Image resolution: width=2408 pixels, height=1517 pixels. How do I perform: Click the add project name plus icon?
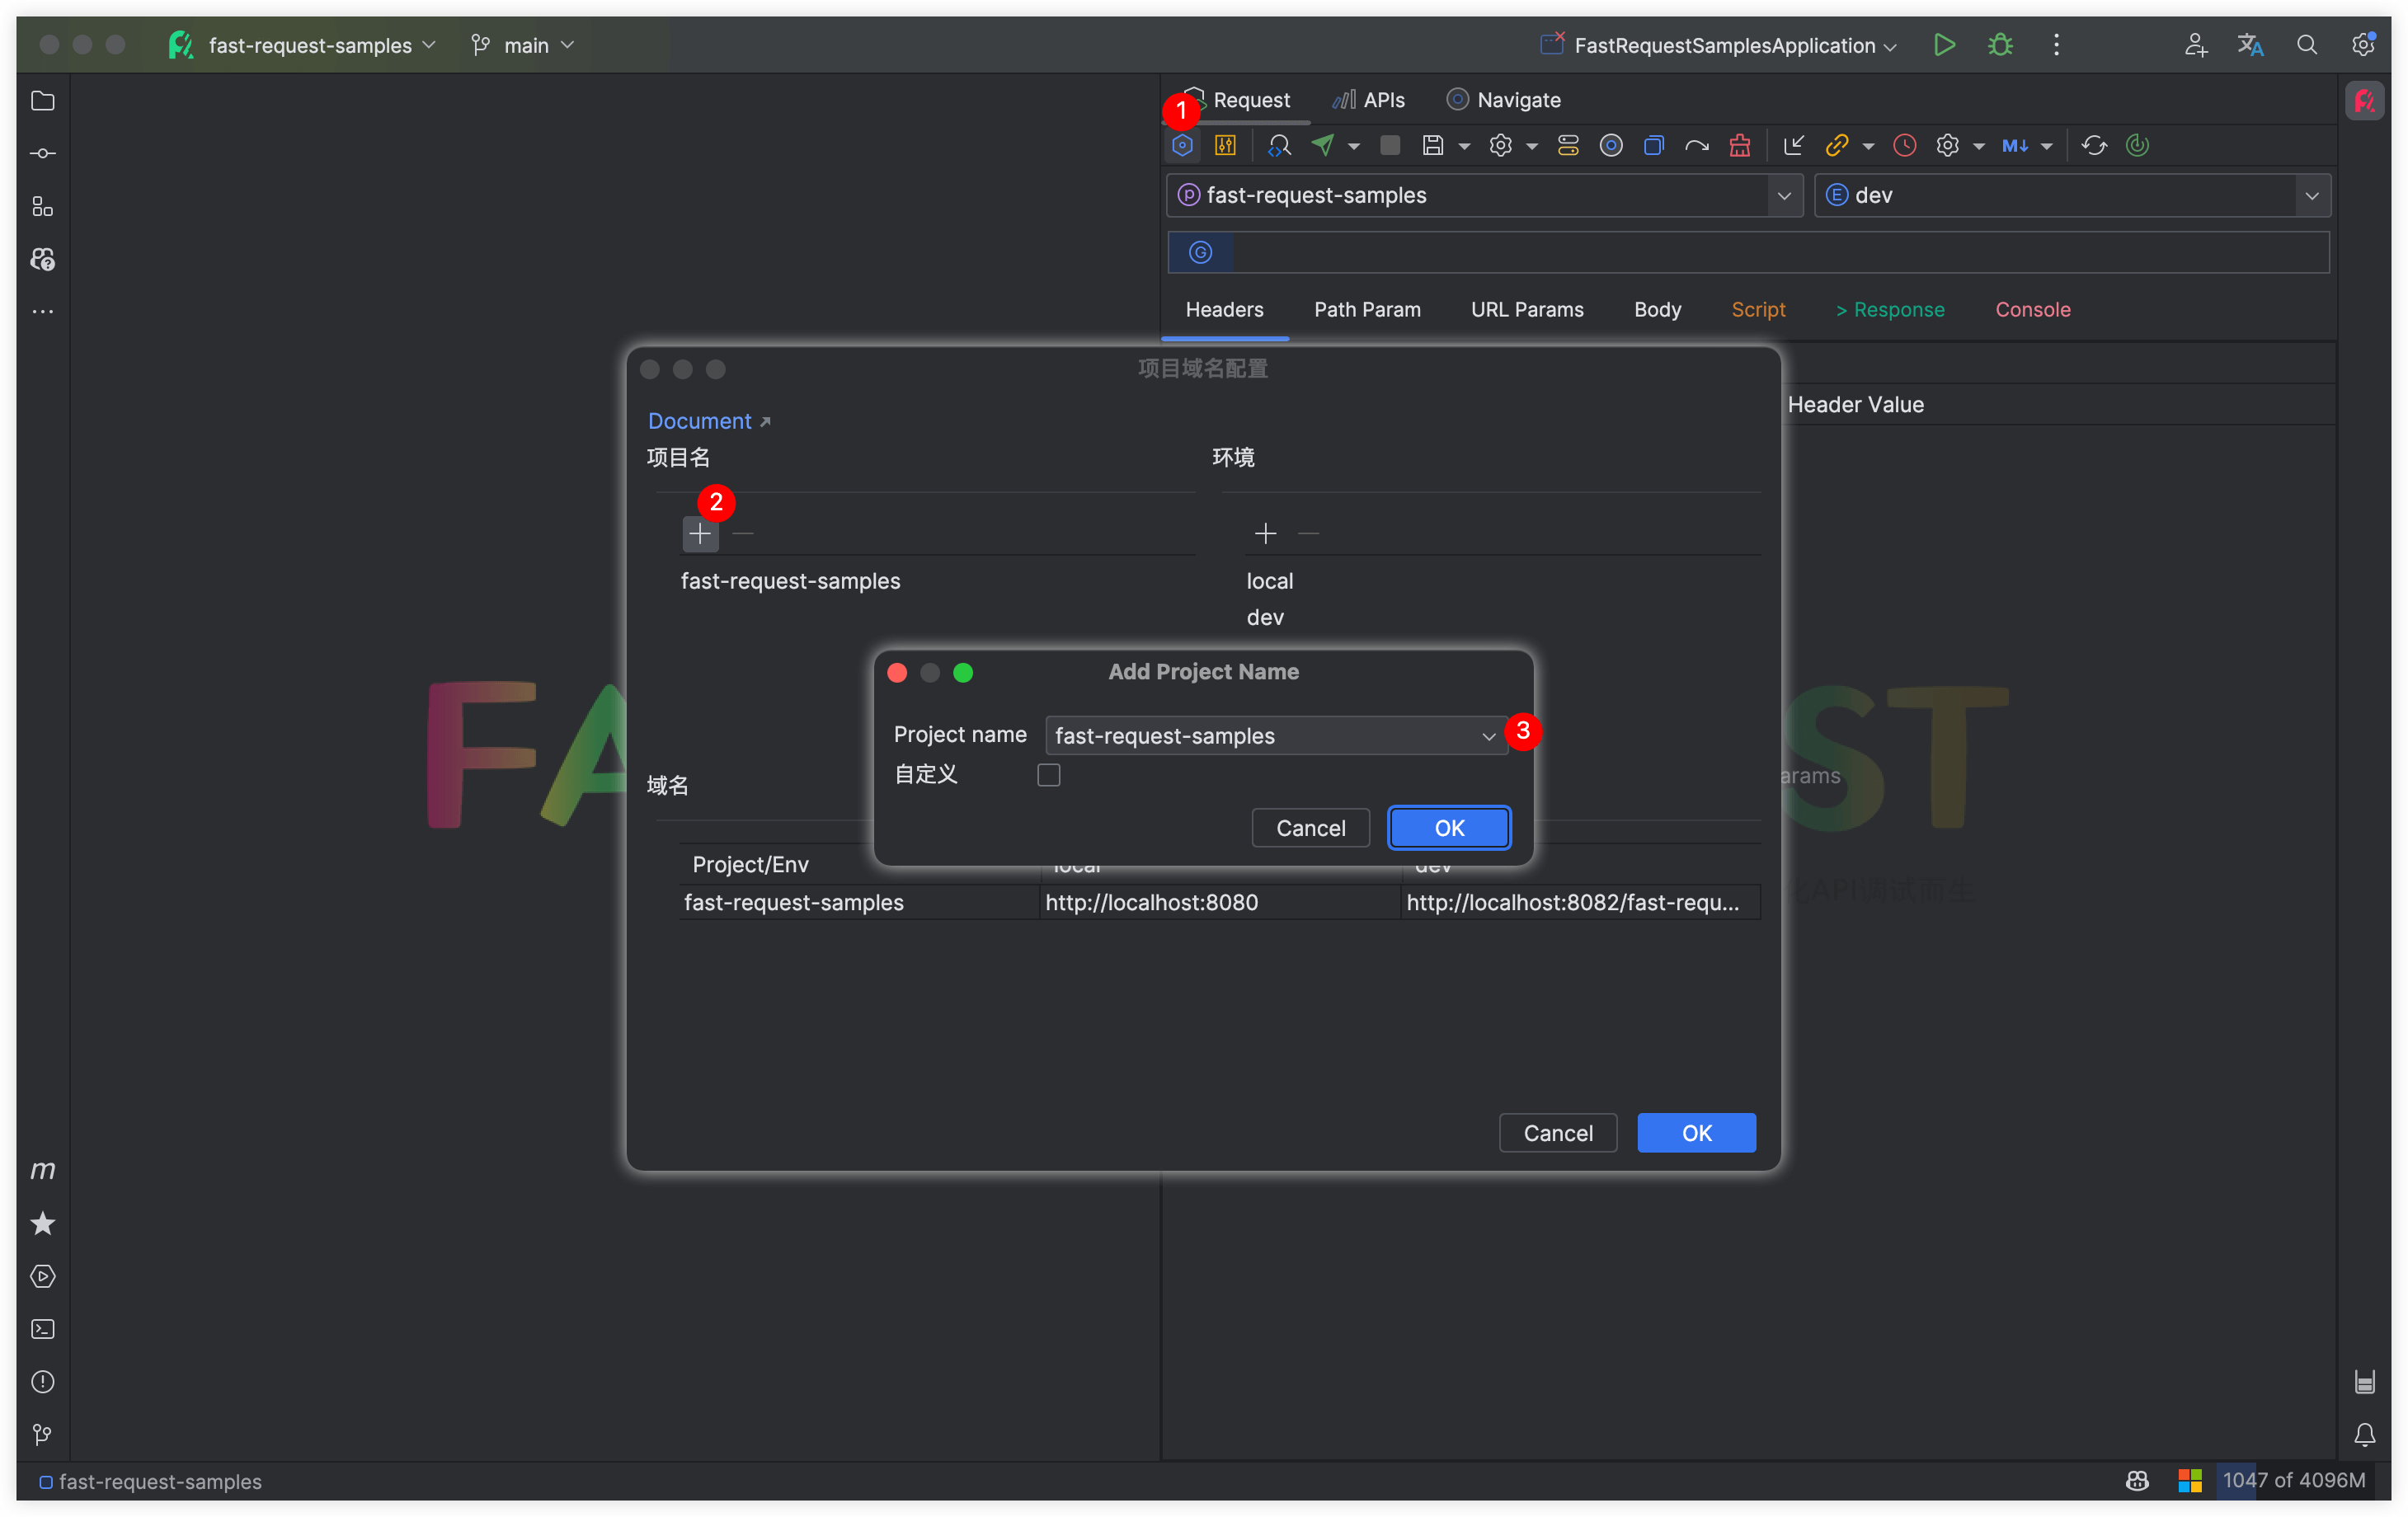tap(700, 534)
